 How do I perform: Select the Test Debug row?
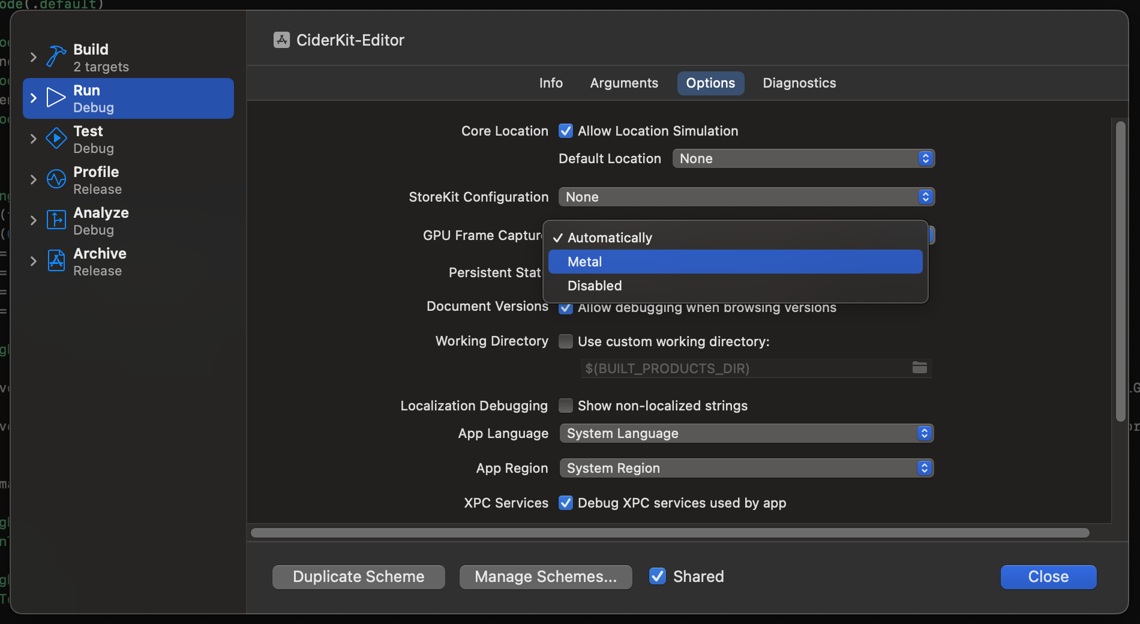tap(128, 139)
